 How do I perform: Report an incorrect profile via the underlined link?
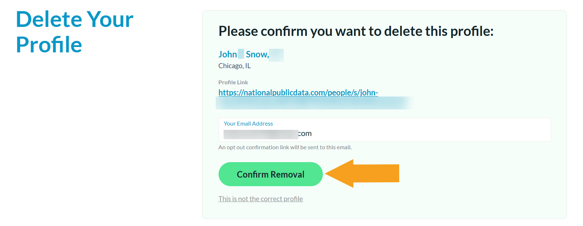click(261, 199)
